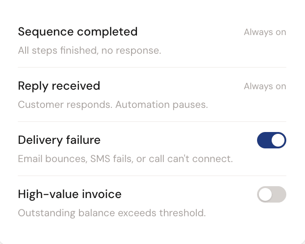Click the word "Automation pauses" in description
This screenshot has width=305, height=244.
(x=162, y=105)
